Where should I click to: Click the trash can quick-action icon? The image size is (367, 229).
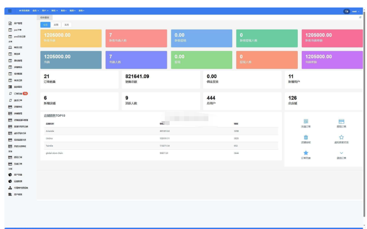[306, 137]
